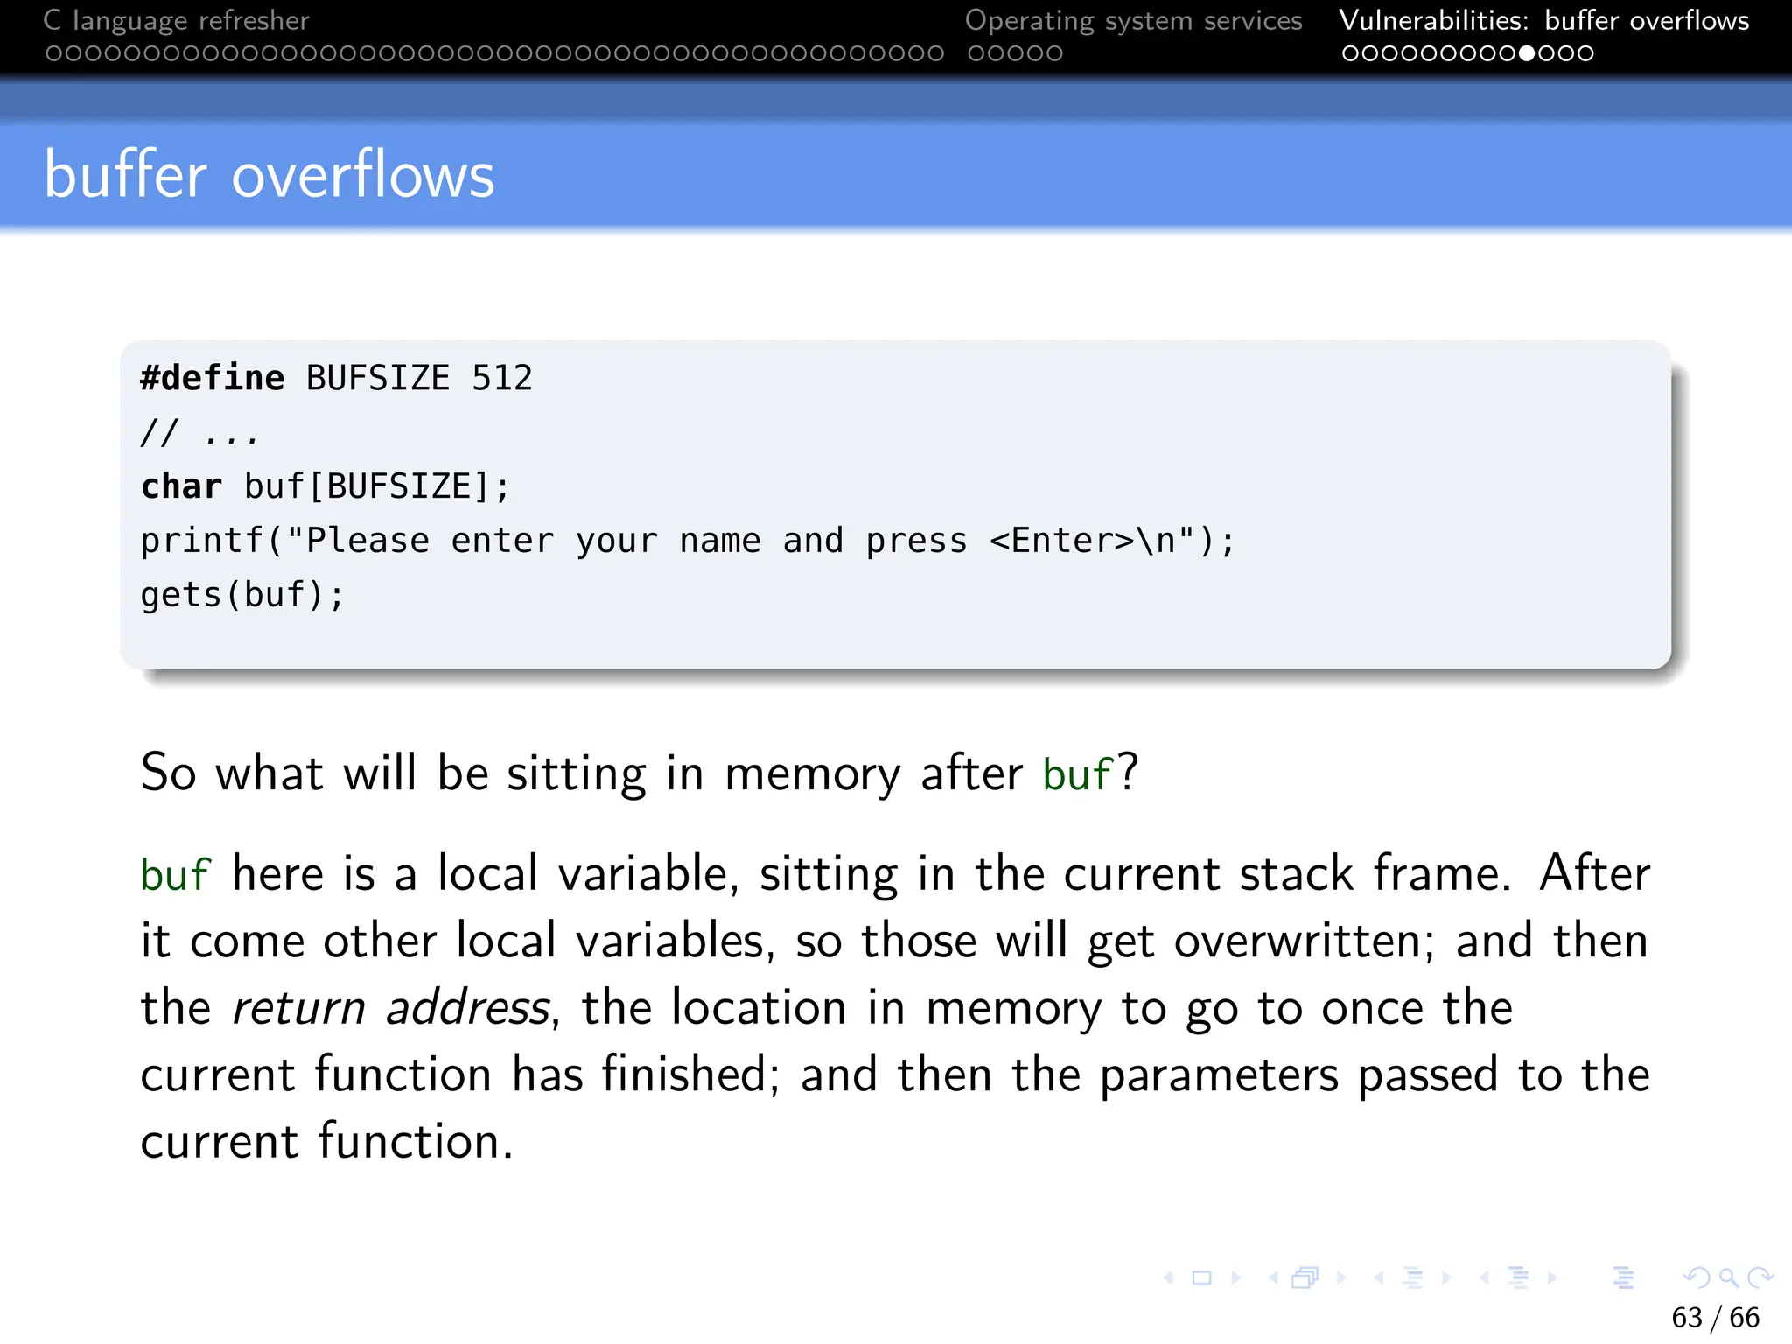Click the stacked frames navigation icon

(x=1305, y=1278)
